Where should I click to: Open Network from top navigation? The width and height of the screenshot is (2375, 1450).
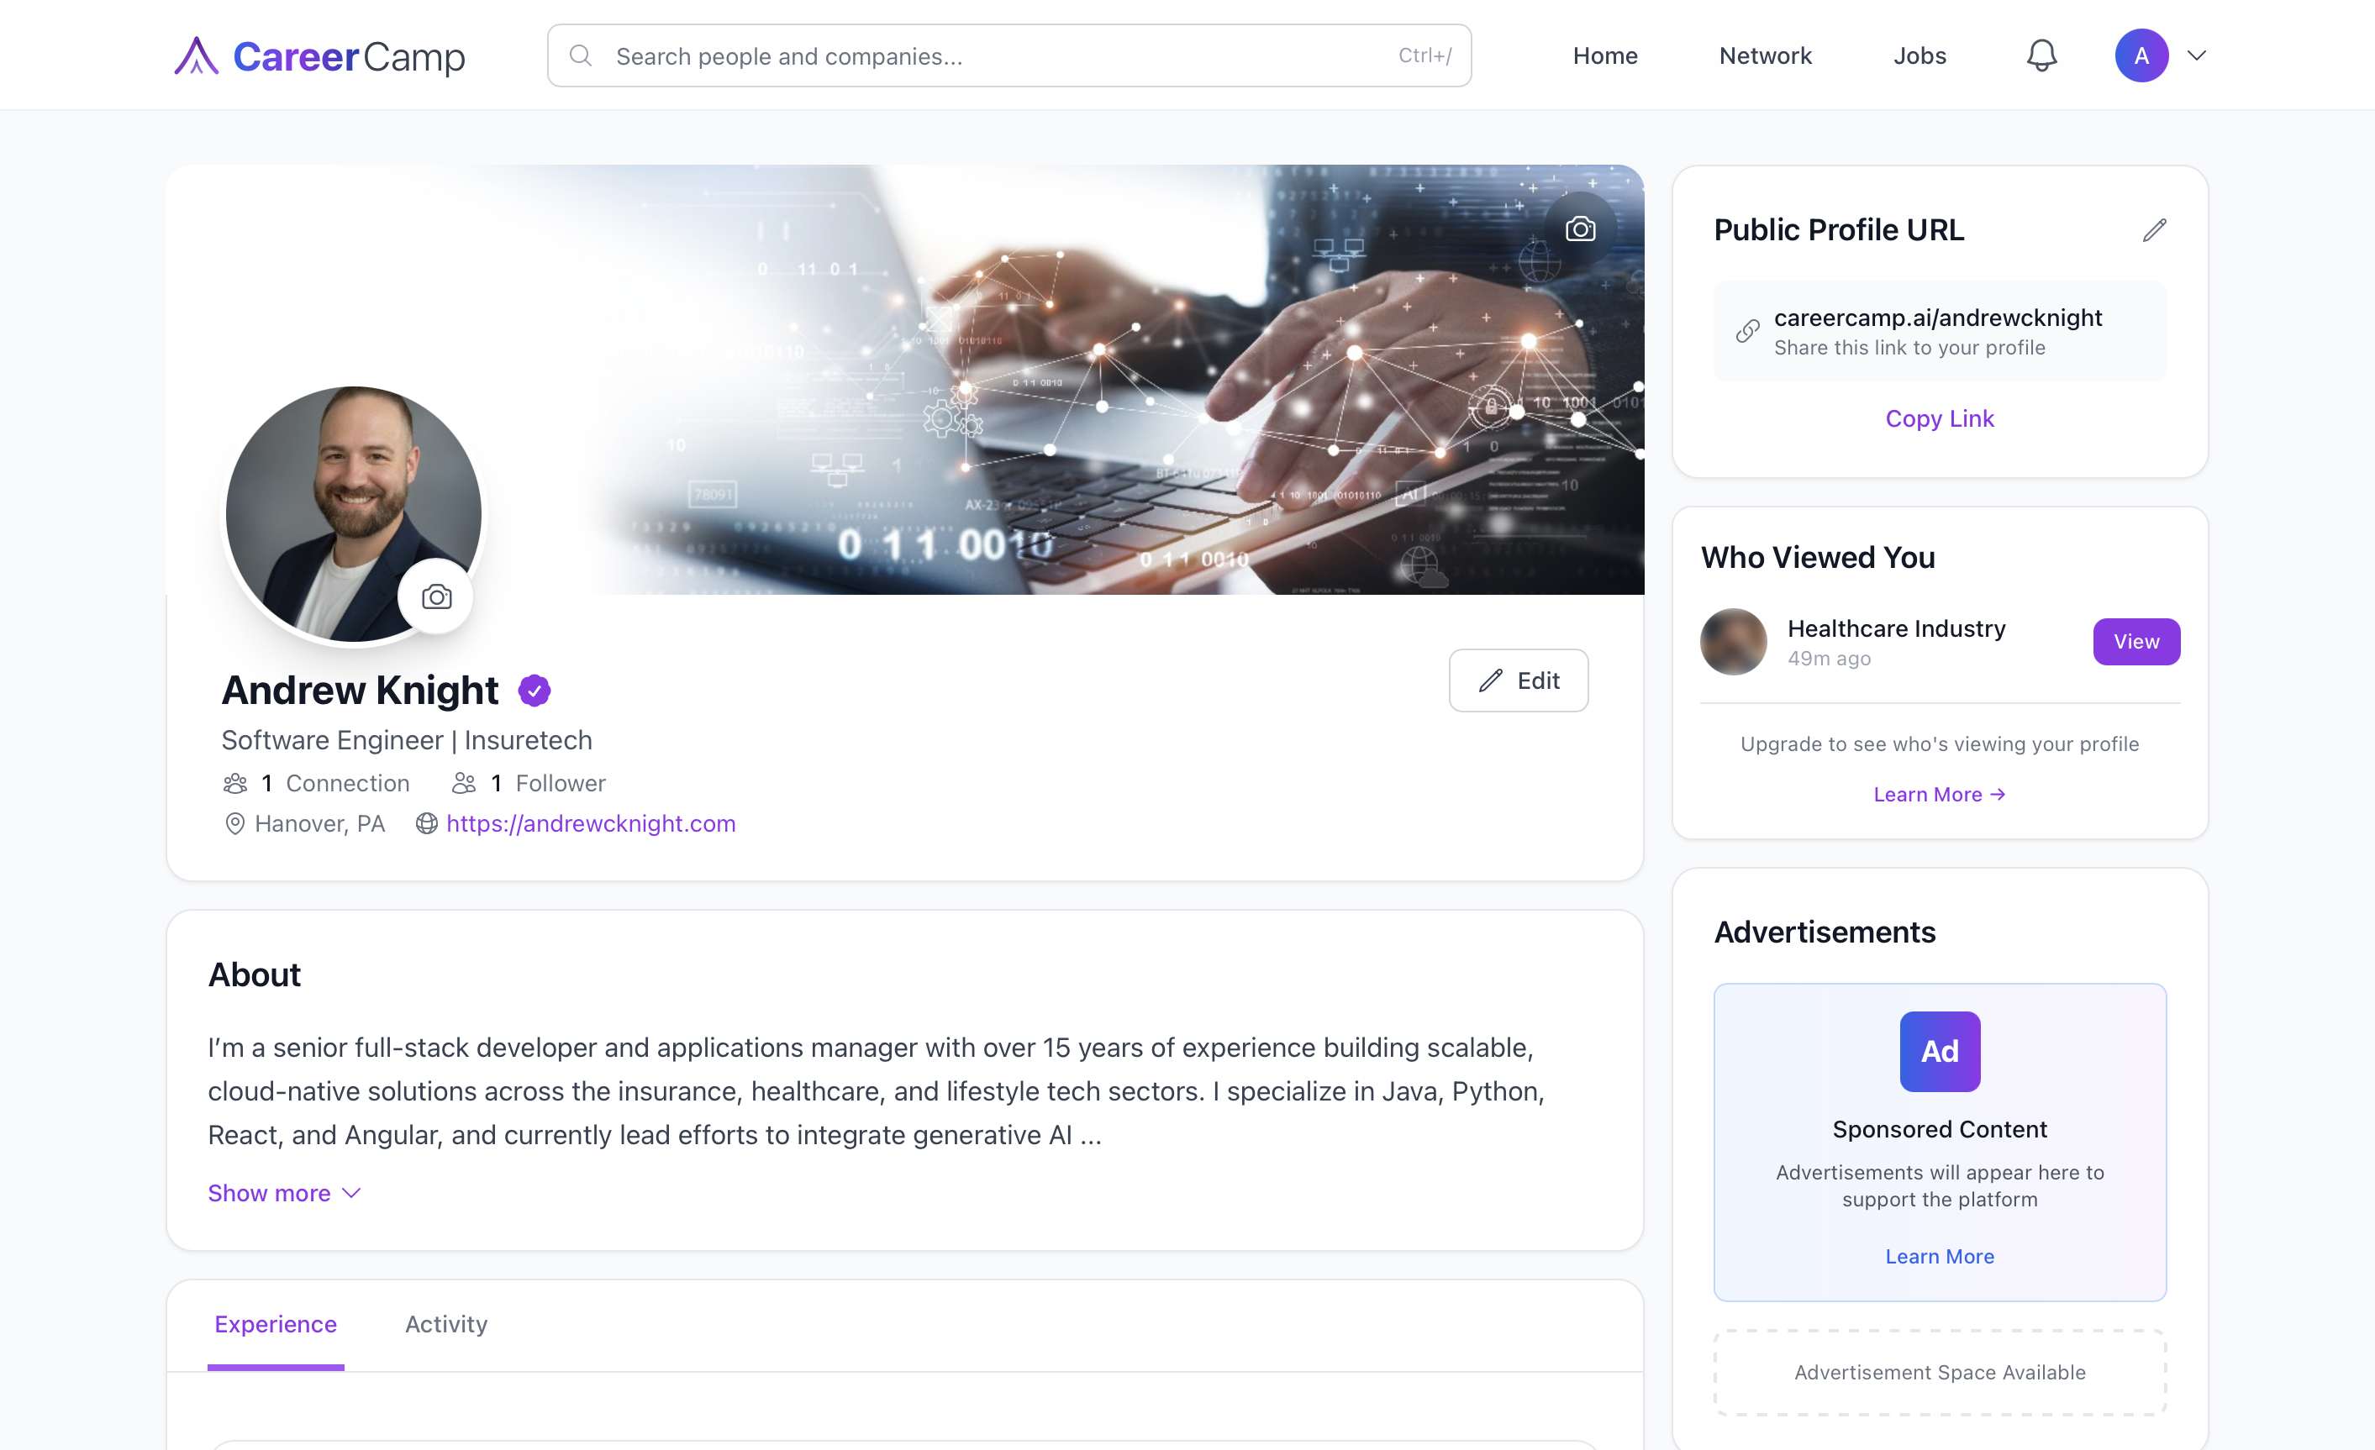[1765, 56]
